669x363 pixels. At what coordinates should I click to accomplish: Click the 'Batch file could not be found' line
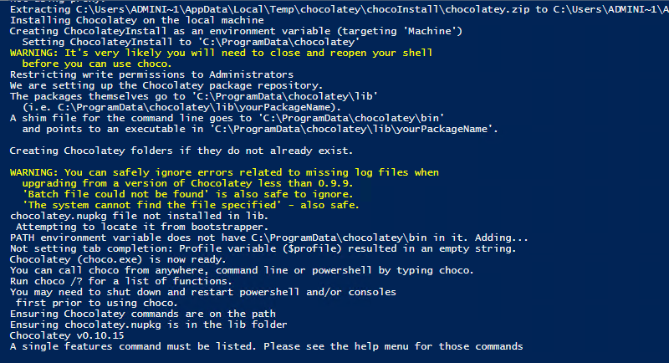[x=184, y=193]
